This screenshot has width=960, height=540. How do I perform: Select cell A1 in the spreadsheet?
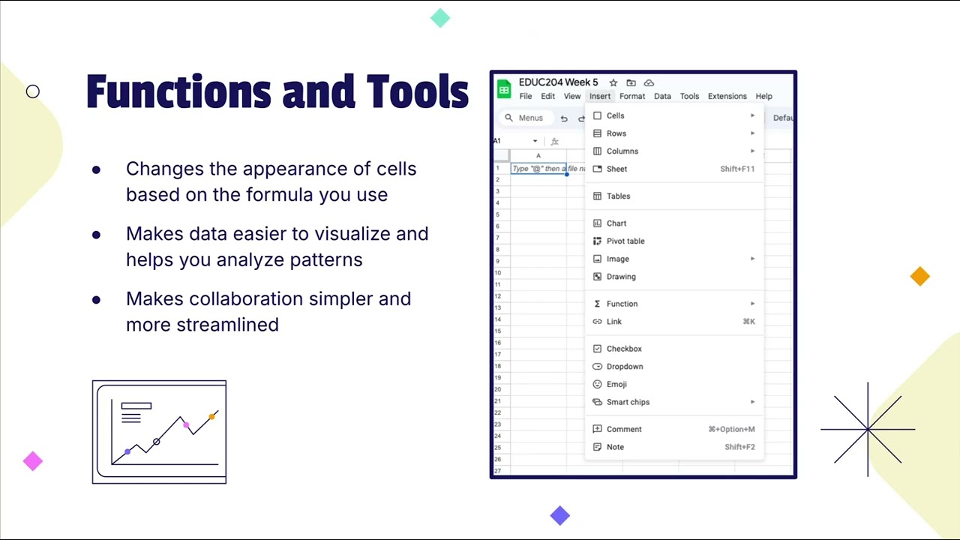pyautogui.click(x=538, y=169)
